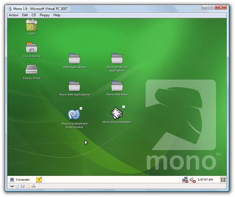Click the hard disk status icon in Virtual PC
Image resolution: width=235 pixels, height=197 pixels.
click(12, 186)
